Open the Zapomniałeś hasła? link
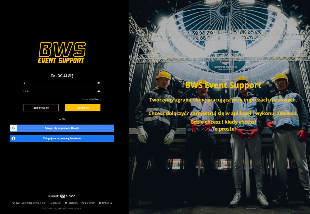Viewport: 310px width, 214px height. pyautogui.click(x=92, y=99)
